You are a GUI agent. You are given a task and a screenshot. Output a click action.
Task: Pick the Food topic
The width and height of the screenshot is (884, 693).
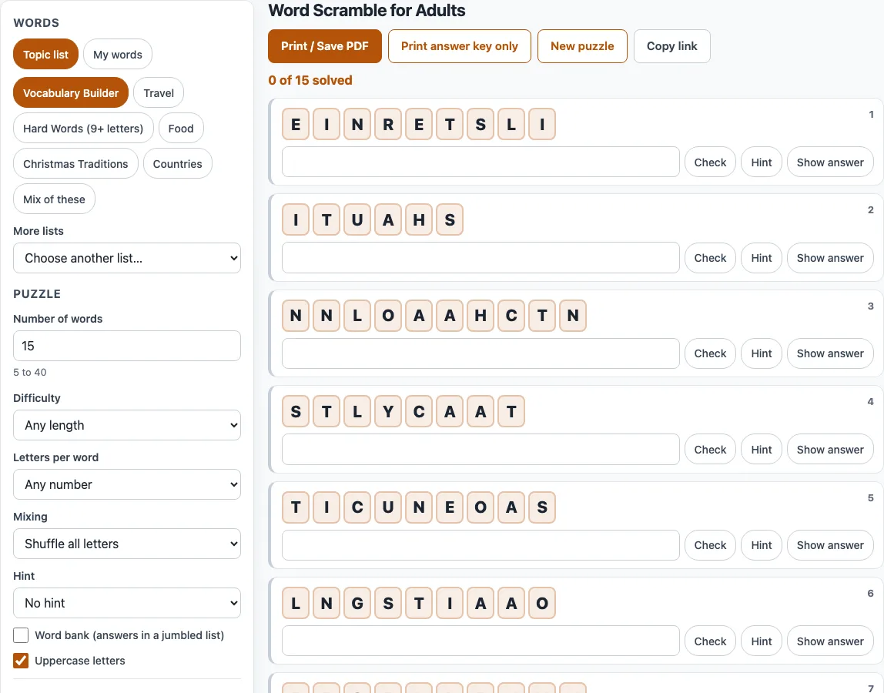click(181, 128)
